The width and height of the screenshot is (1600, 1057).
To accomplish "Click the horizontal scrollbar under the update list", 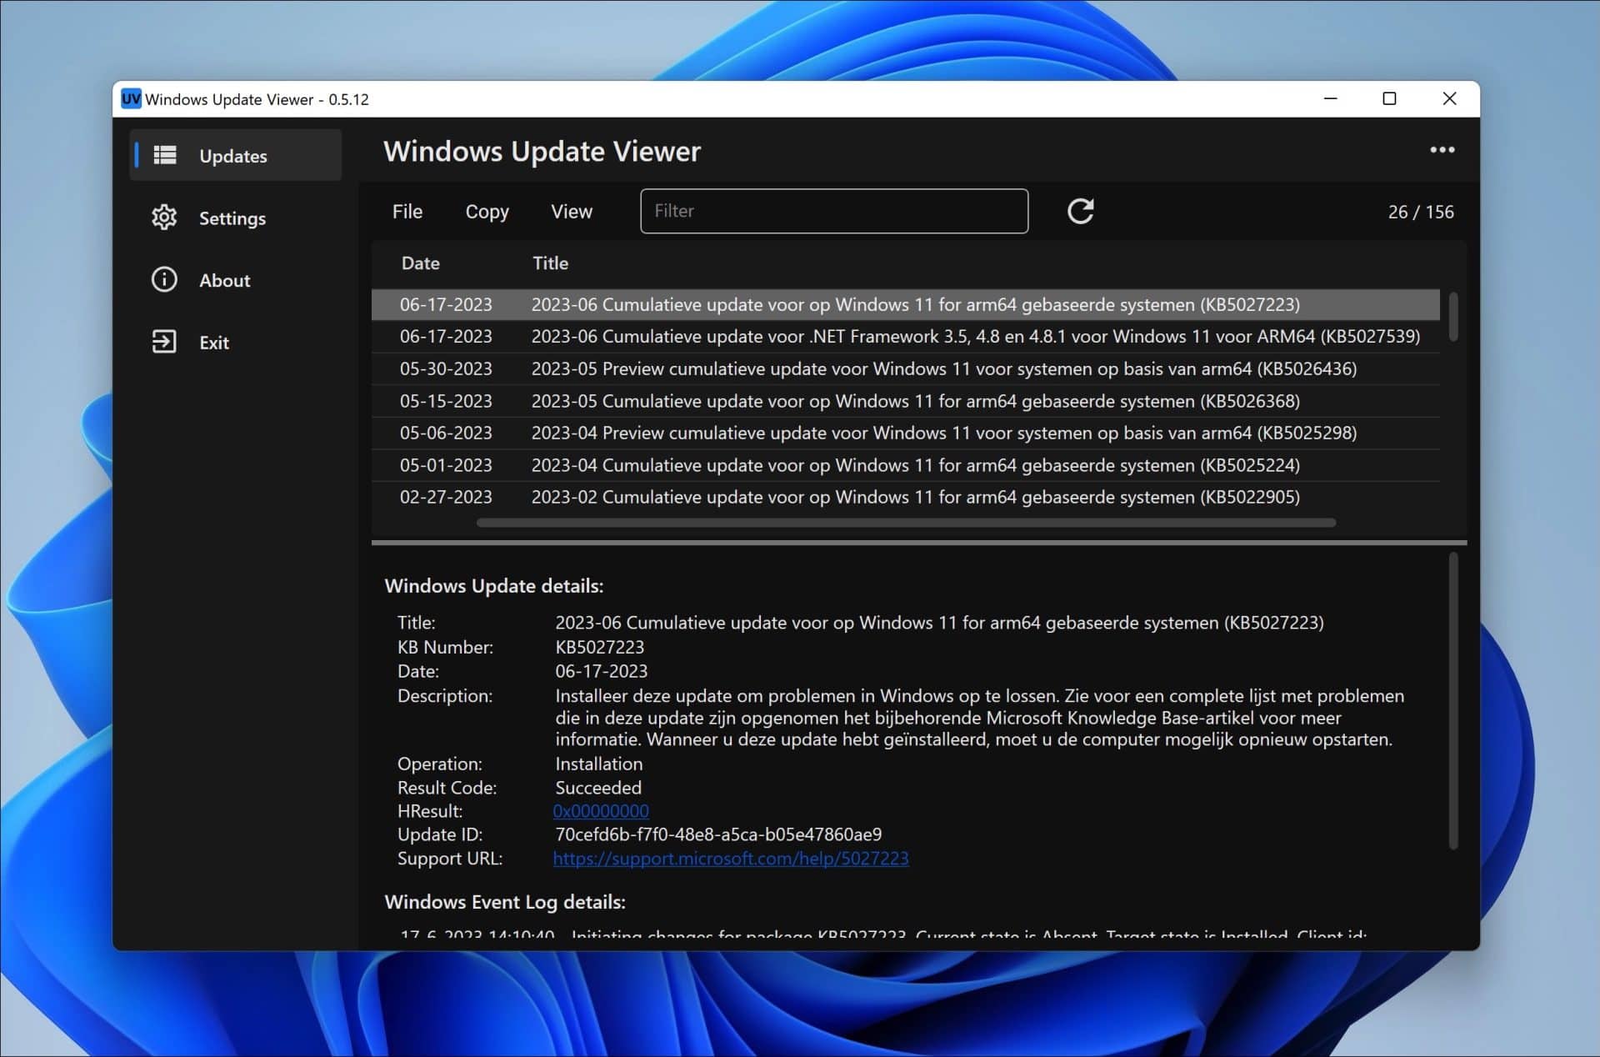I will pos(906,523).
